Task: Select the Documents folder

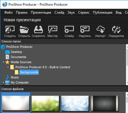Action: tap(19, 57)
